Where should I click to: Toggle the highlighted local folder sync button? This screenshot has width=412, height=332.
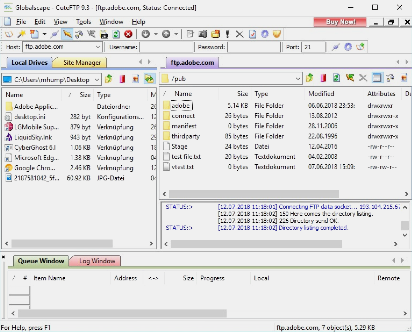pyautogui.click(x=149, y=79)
